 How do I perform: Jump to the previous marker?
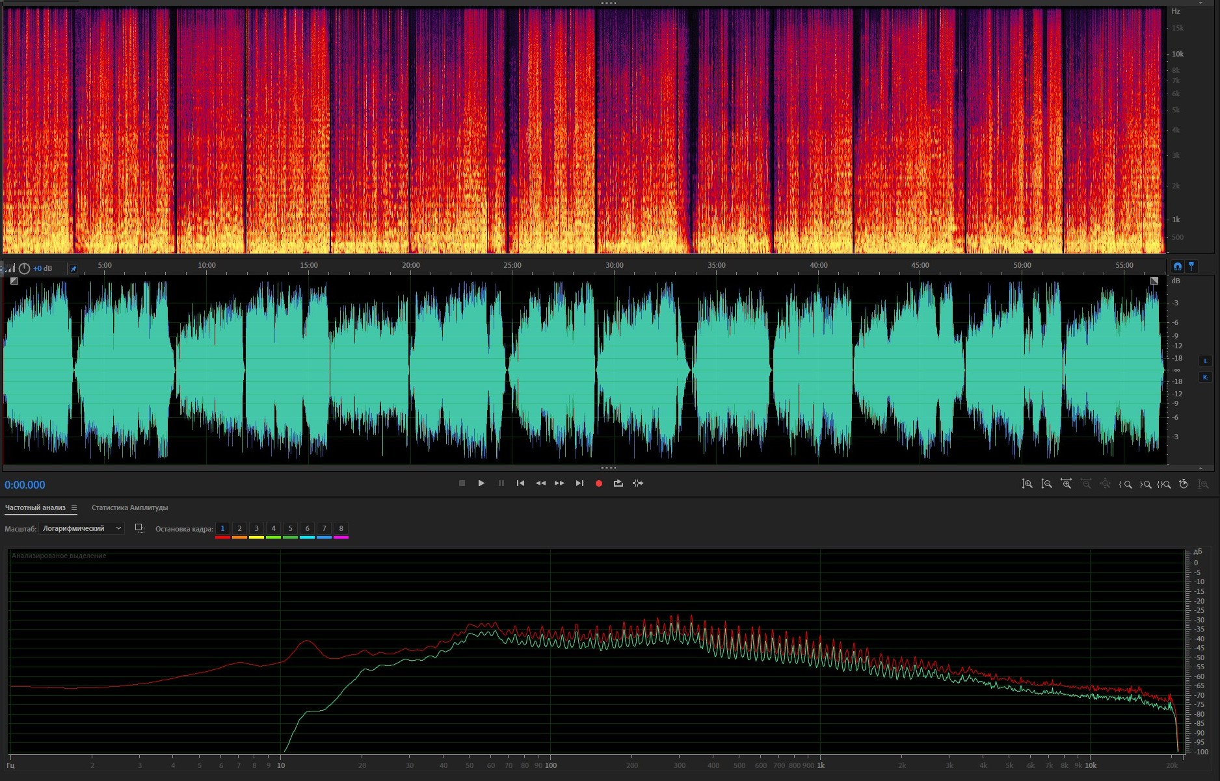click(520, 483)
